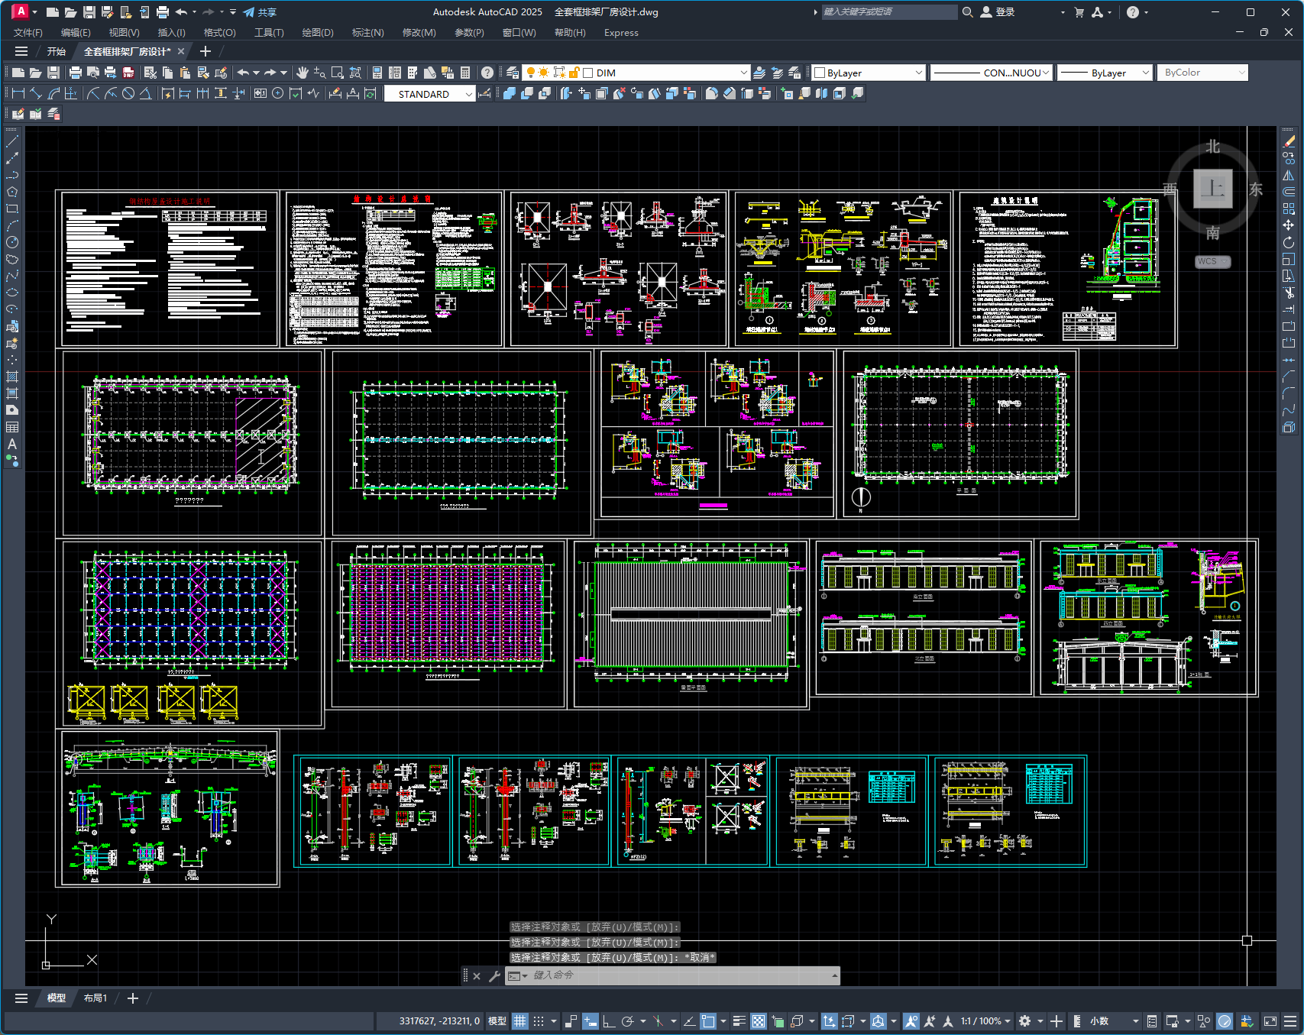Viewport: 1304px width, 1035px height.
Task: Toggle the drawing grid display
Action: [x=520, y=1021]
